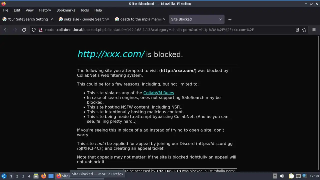
Task: Open the Firefox hamburger menu
Action: [x=314, y=30]
